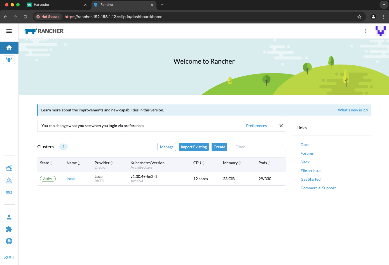This screenshot has height=265, width=389.
Task: Open the user avatar menu
Action: pyautogui.click(x=380, y=31)
